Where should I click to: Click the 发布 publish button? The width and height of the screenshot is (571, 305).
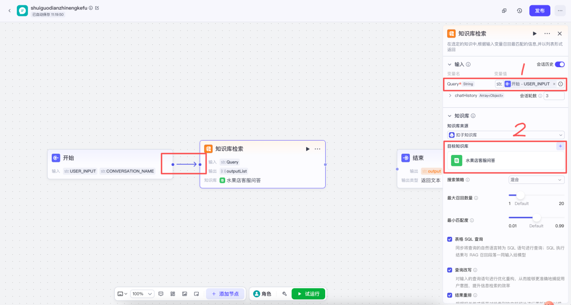point(539,11)
